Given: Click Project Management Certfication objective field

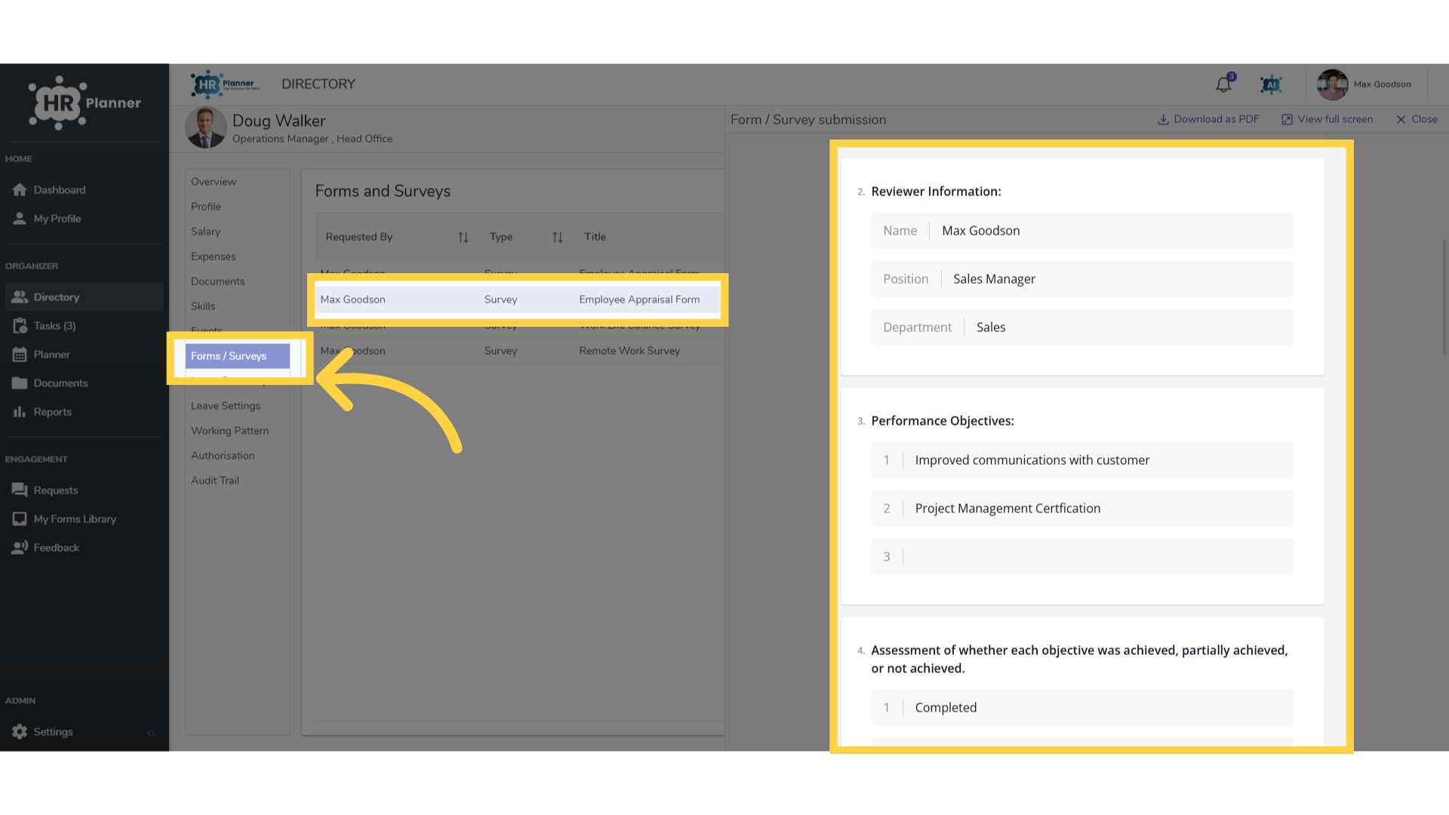Looking at the screenshot, I should pos(1082,509).
